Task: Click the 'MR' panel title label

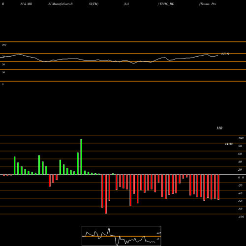Action: pos(219,128)
